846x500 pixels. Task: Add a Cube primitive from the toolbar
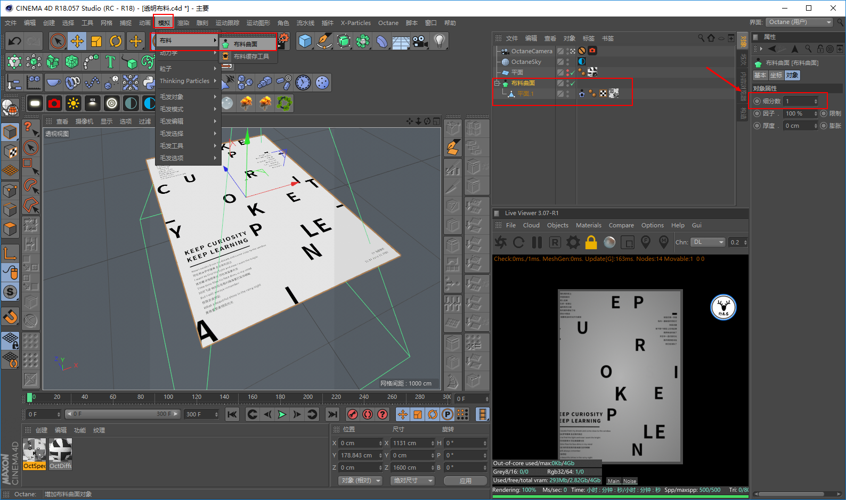(305, 41)
